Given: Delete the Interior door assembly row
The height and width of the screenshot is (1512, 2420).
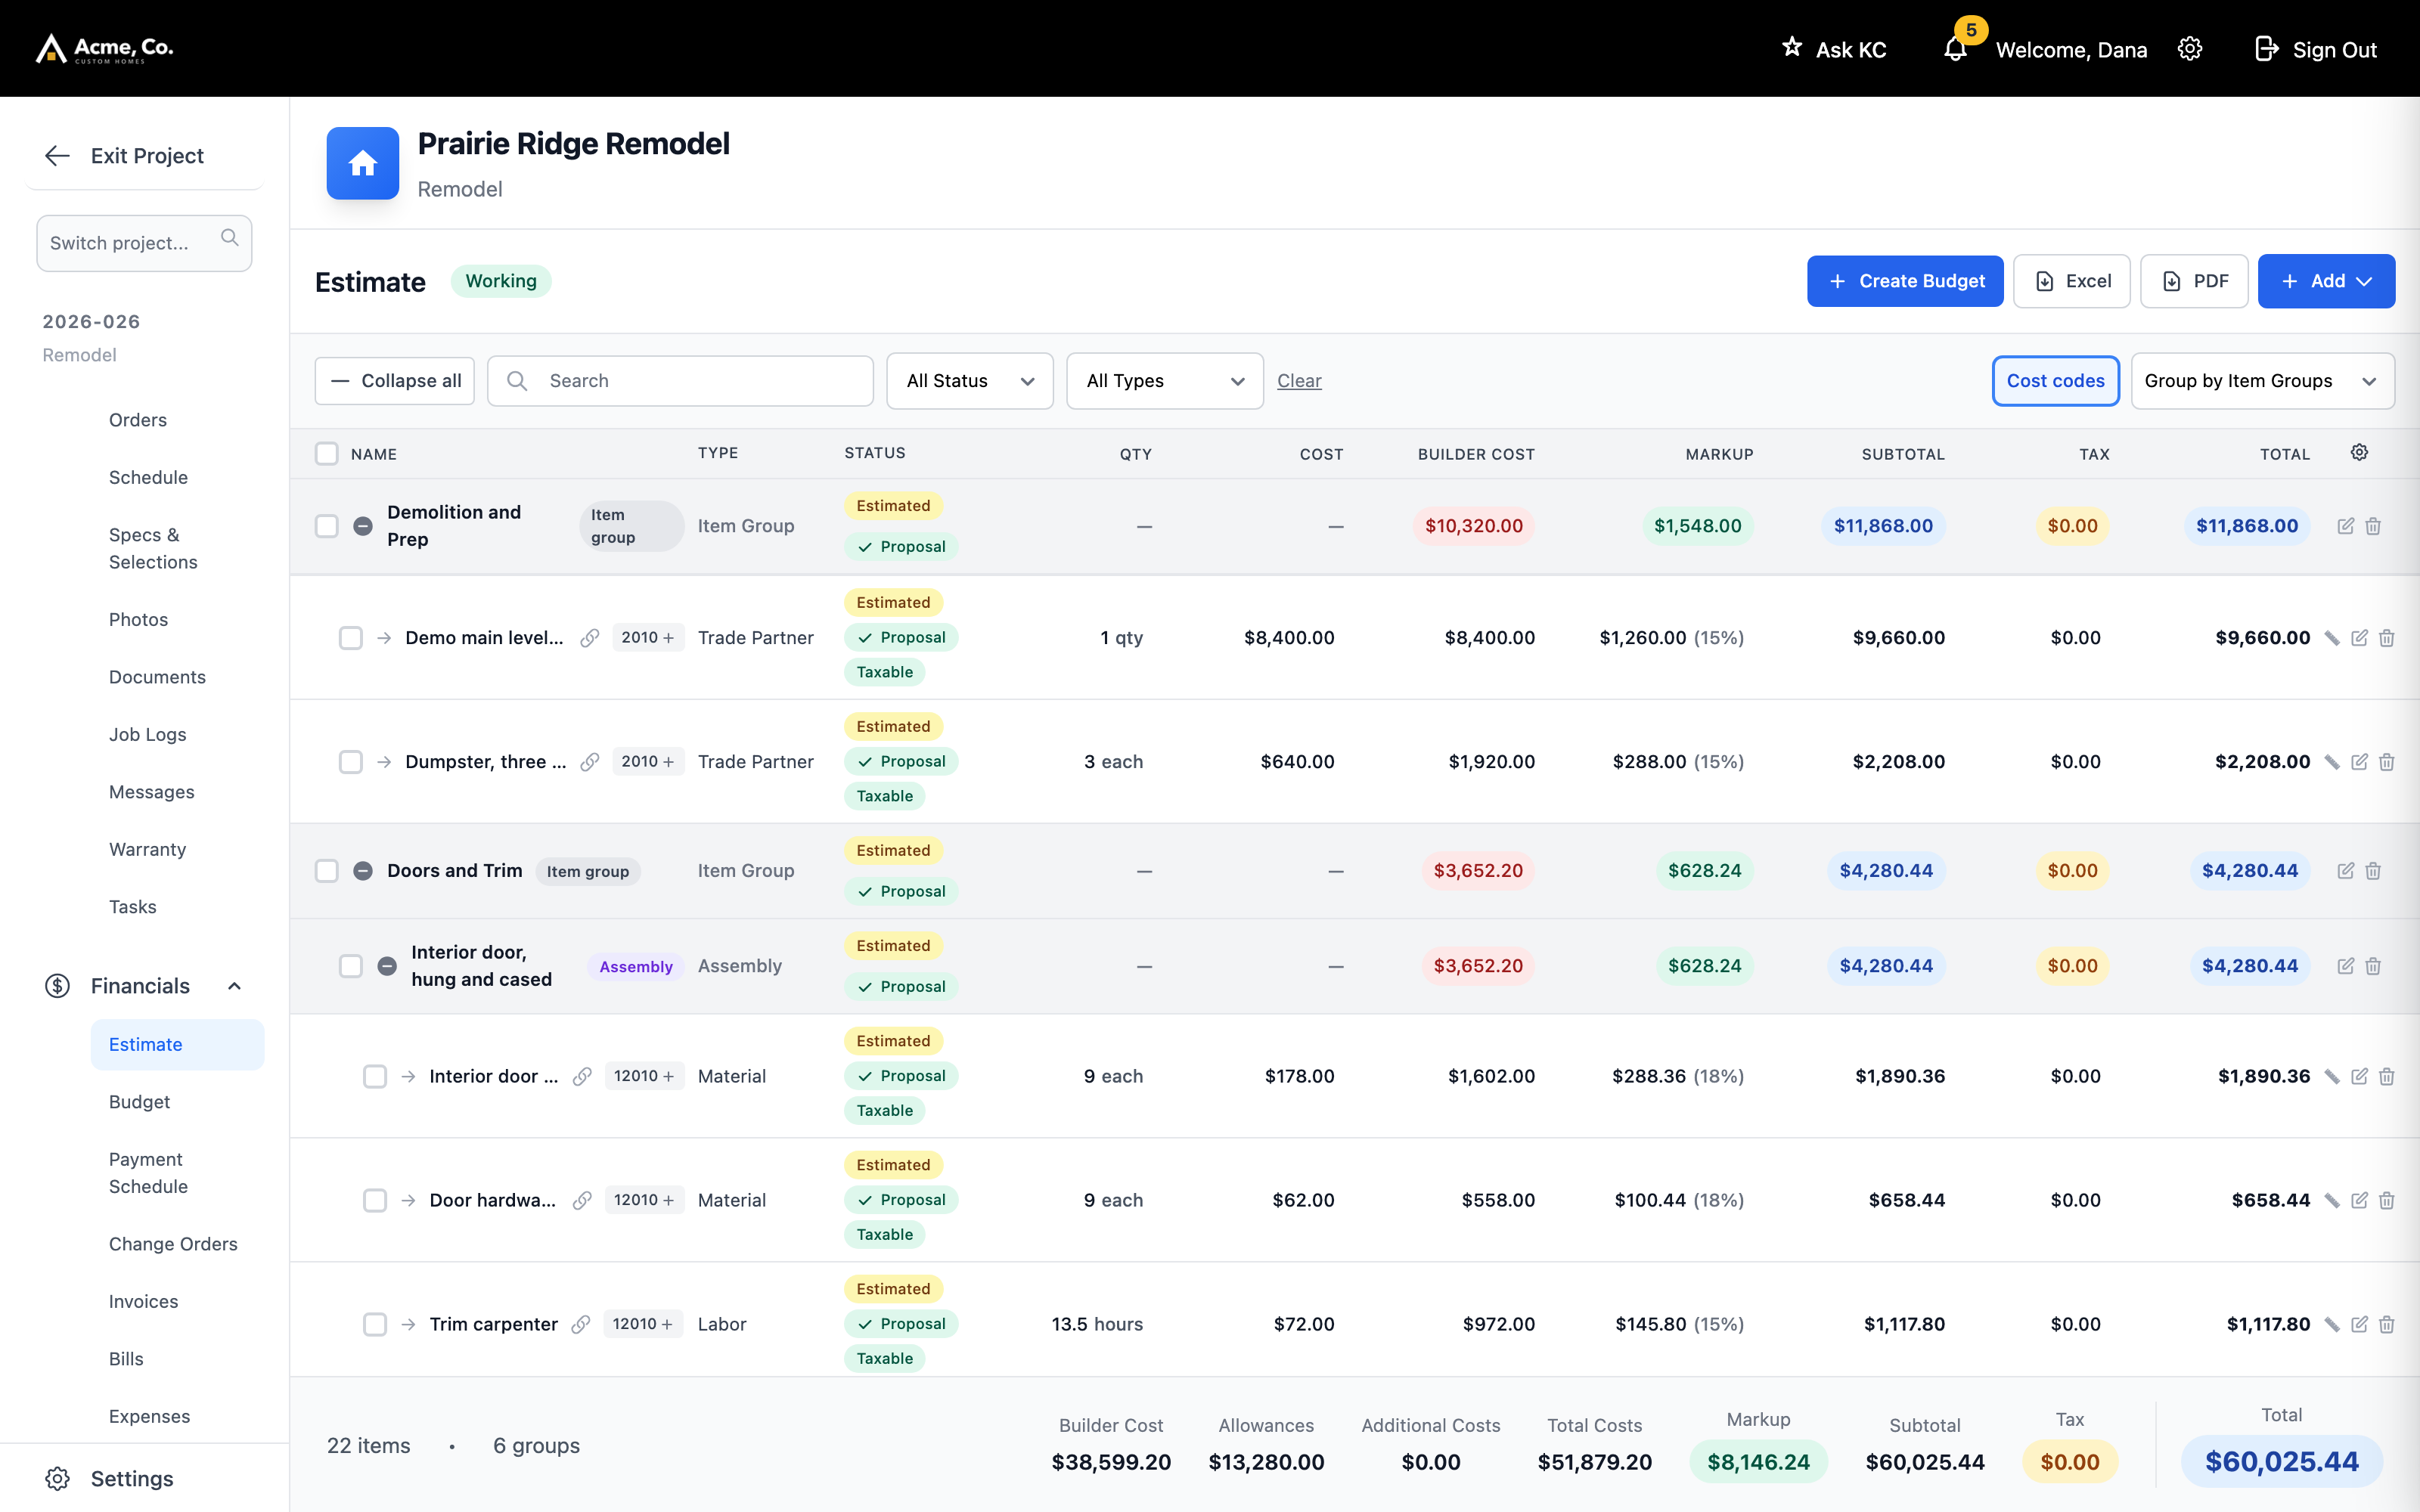Looking at the screenshot, I should (x=2373, y=966).
